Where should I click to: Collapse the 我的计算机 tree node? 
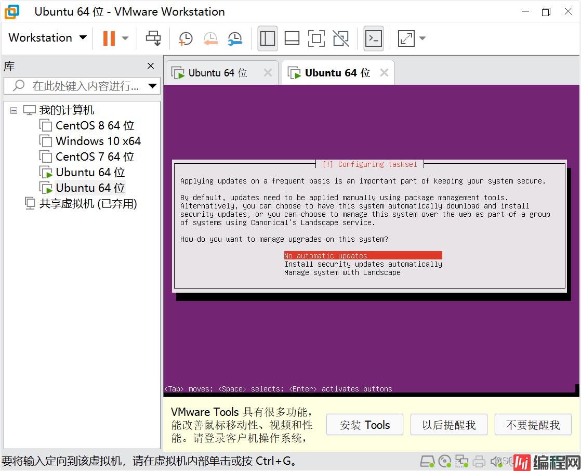point(14,110)
